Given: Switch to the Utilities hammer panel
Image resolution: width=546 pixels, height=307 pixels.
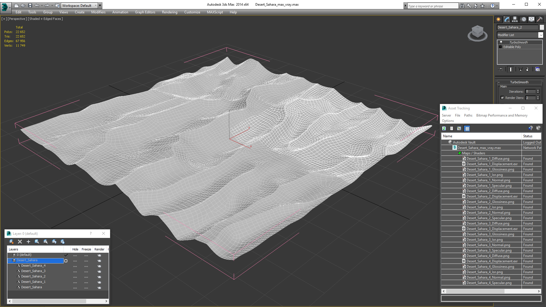Looking at the screenshot, I should [539, 19].
